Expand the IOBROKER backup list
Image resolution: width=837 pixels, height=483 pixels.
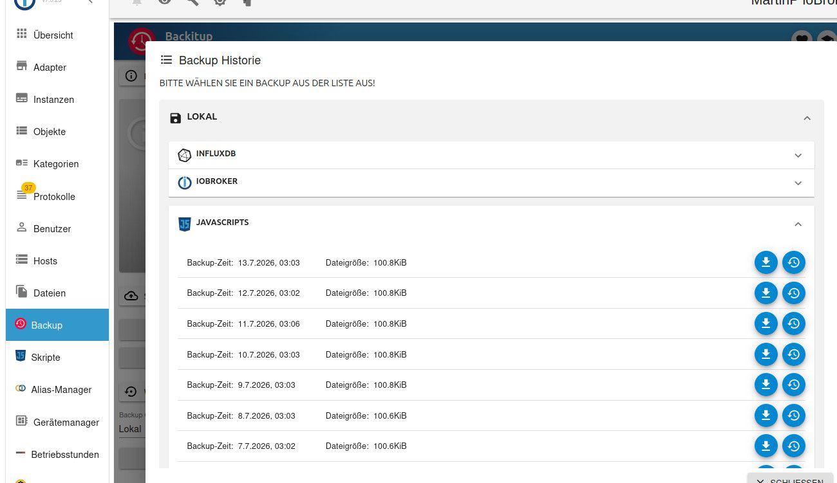[x=798, y=183]
